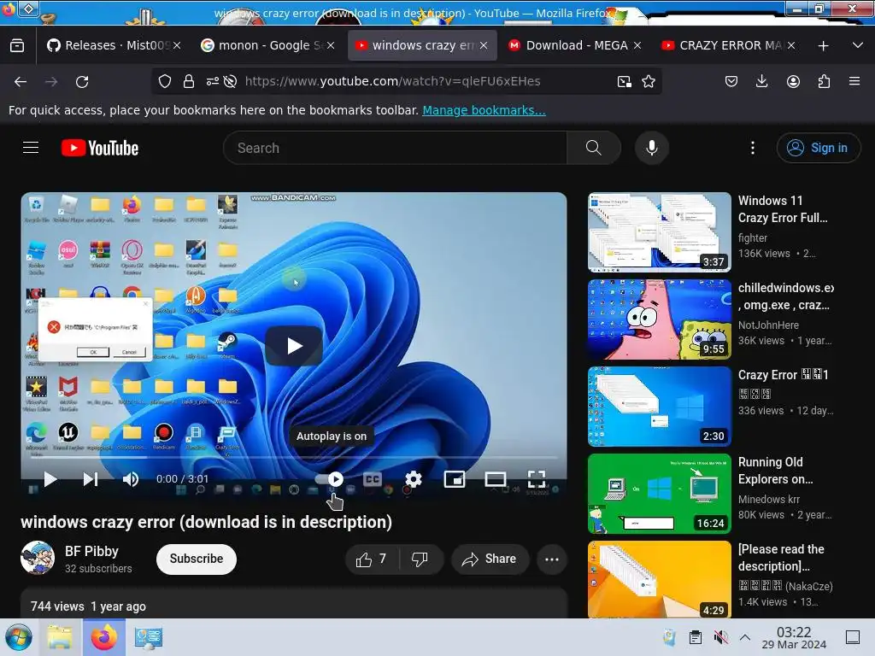The height and width of the screenshot is (656, 875).
Task: Toggle system volume mute in tray
Action: pos(721,637)
